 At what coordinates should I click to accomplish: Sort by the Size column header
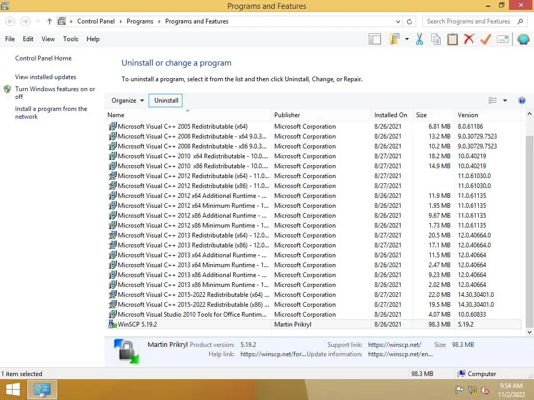click(433, 115)
